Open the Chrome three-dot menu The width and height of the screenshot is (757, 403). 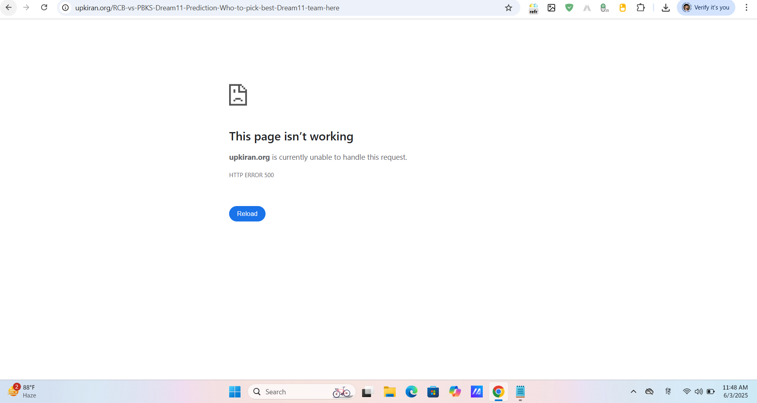(x=746, y=8)
